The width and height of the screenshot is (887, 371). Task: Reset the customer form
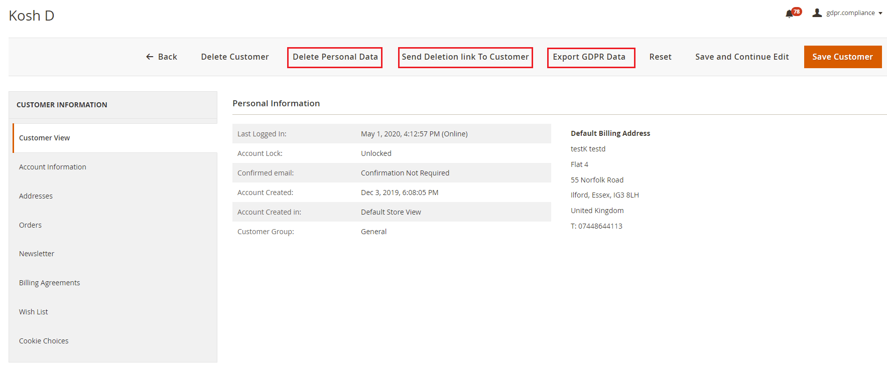point(660,57)
